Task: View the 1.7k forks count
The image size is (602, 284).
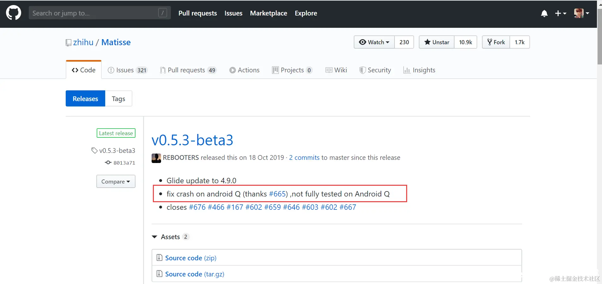Action: 520,42
